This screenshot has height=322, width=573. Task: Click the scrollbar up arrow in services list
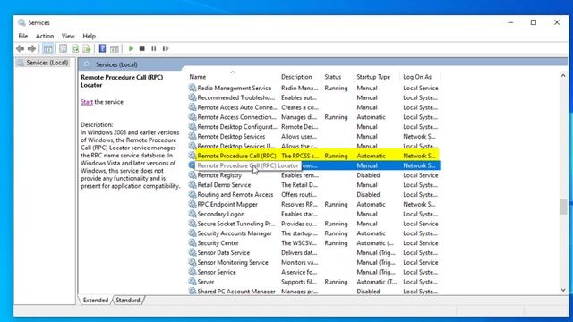click(563, 75)
